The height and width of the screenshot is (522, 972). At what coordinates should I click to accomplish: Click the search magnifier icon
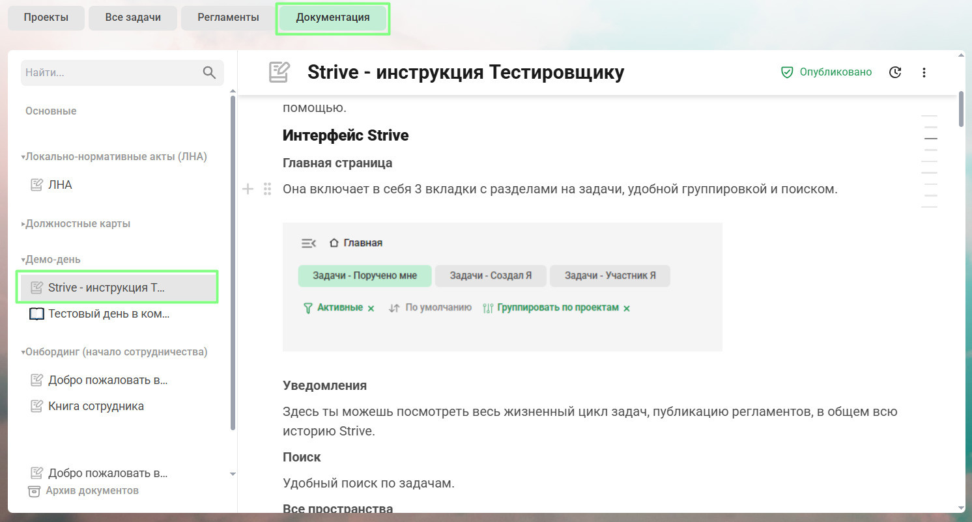(x=209, y=73)
